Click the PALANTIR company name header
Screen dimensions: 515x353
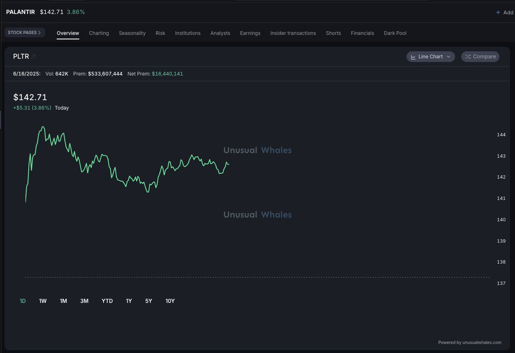tap(20, 12)
